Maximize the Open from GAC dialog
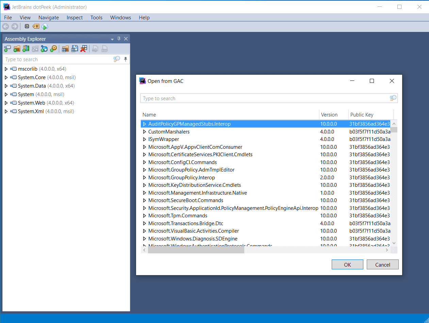The width and height of the screenshot is (429, 323). tap(372, 81)
